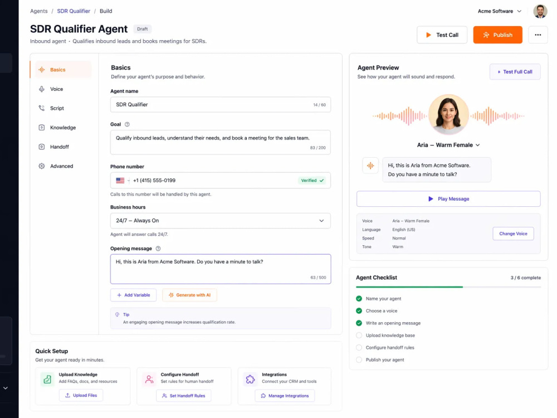Click the '3 / 6 complete' text
The width and height of the screenshot is (557, 418).
coord(525,278)
